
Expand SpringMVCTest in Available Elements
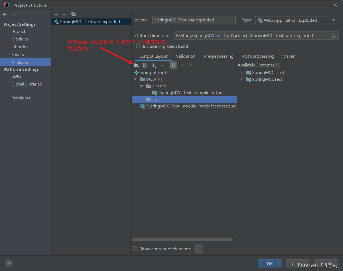[241, 79]
